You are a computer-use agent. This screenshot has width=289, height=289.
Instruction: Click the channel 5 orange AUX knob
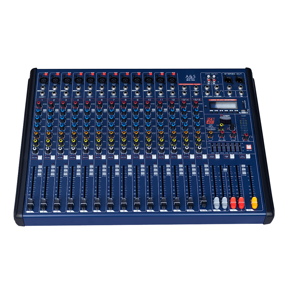pos(86,135)
